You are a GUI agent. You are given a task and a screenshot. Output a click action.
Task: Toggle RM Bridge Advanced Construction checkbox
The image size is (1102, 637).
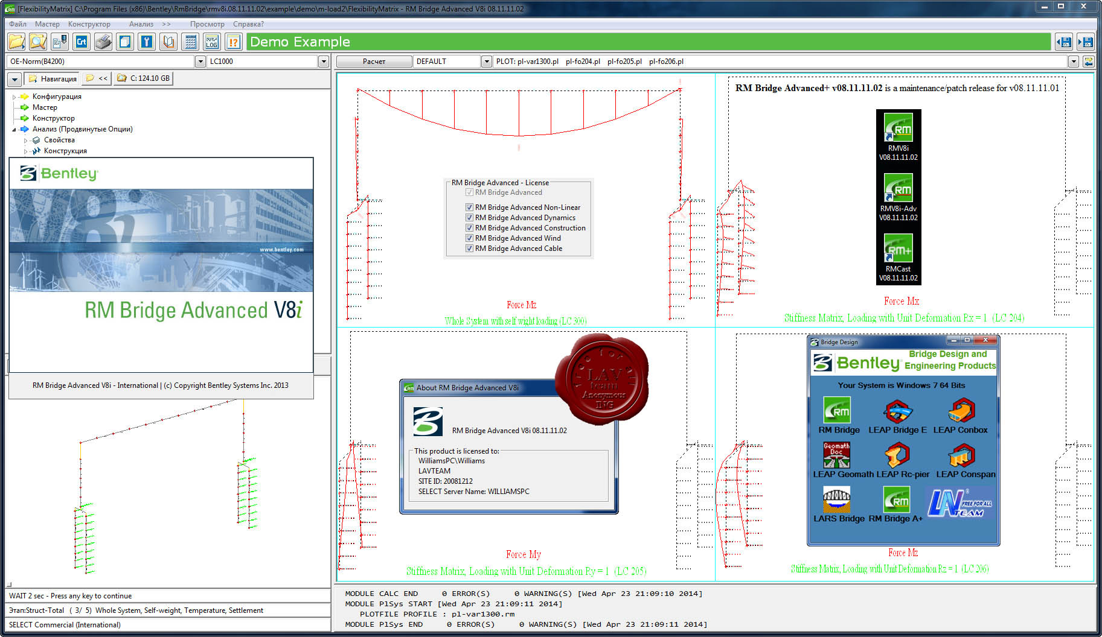tap(469, 228)
